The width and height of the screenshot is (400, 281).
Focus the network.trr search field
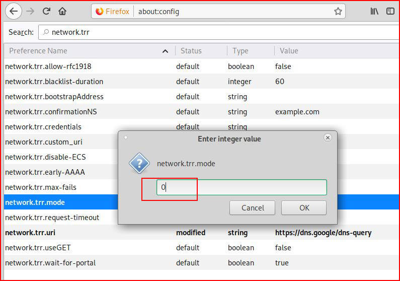tap(219, 32)
